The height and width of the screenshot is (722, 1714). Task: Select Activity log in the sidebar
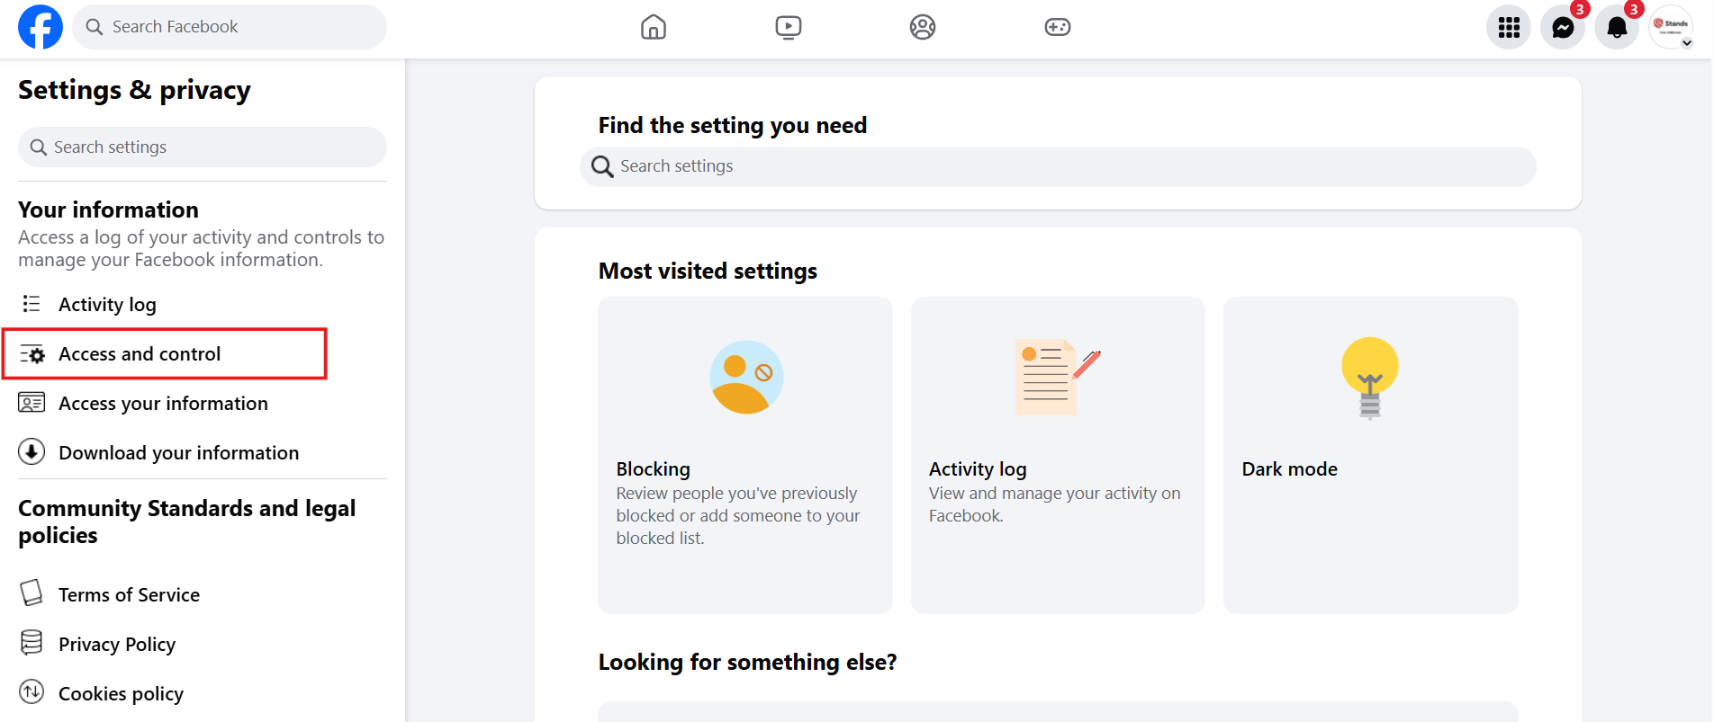click(107, 305)
